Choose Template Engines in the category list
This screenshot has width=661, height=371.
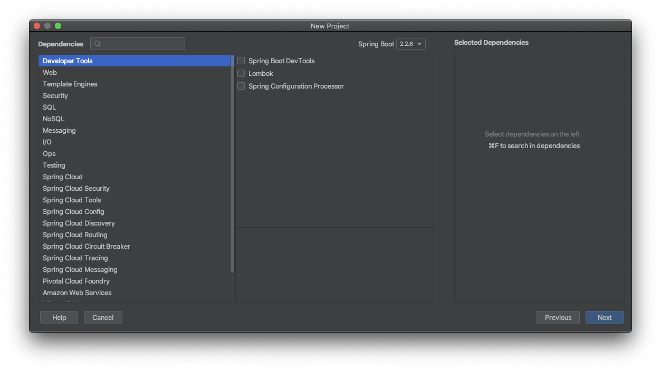click(x=135, y=84)
